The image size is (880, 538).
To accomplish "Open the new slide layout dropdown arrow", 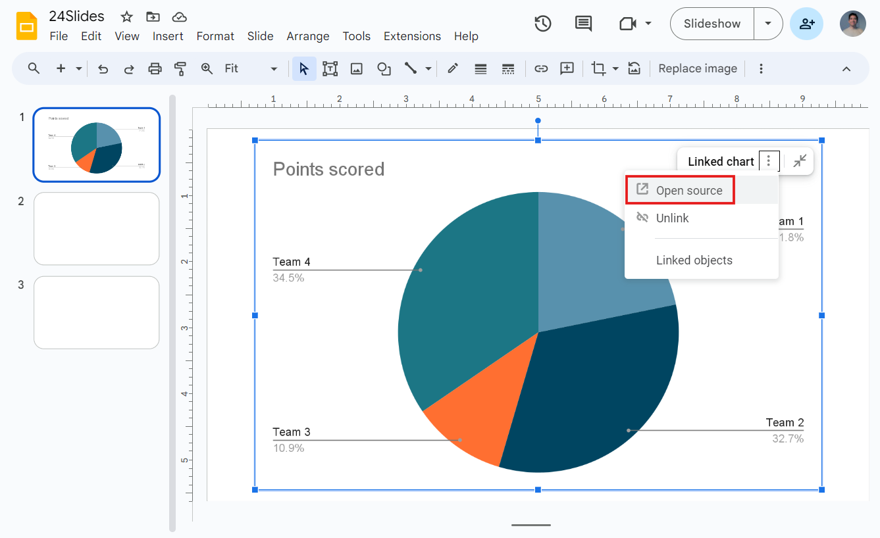I will 78,68.
